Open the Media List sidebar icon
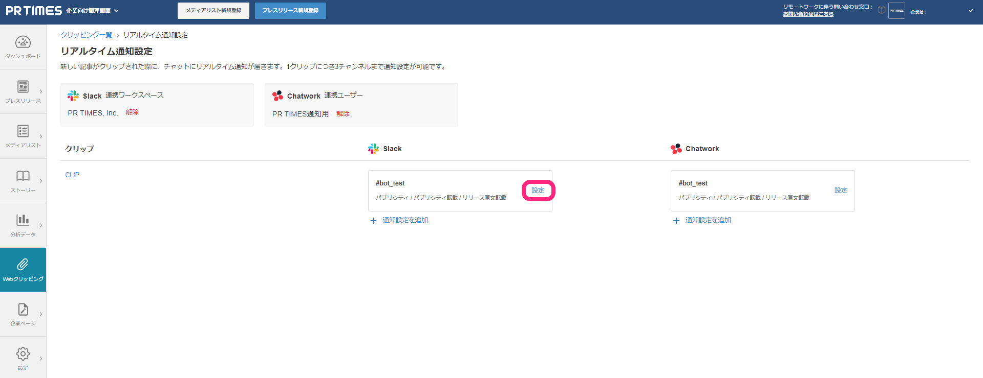The width and height of the screenshot is (983, 378). (23, 131)
